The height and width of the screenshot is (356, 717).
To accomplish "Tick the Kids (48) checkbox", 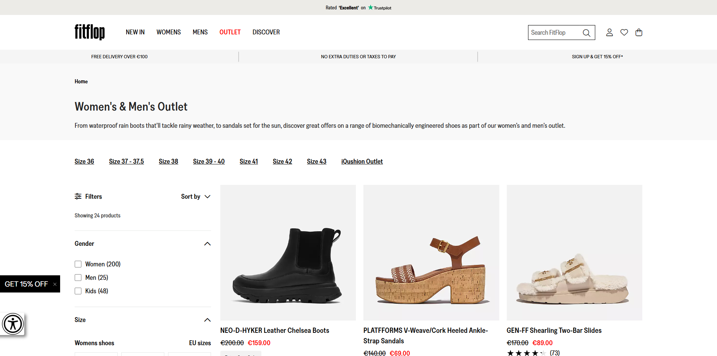I will (78, 291).
